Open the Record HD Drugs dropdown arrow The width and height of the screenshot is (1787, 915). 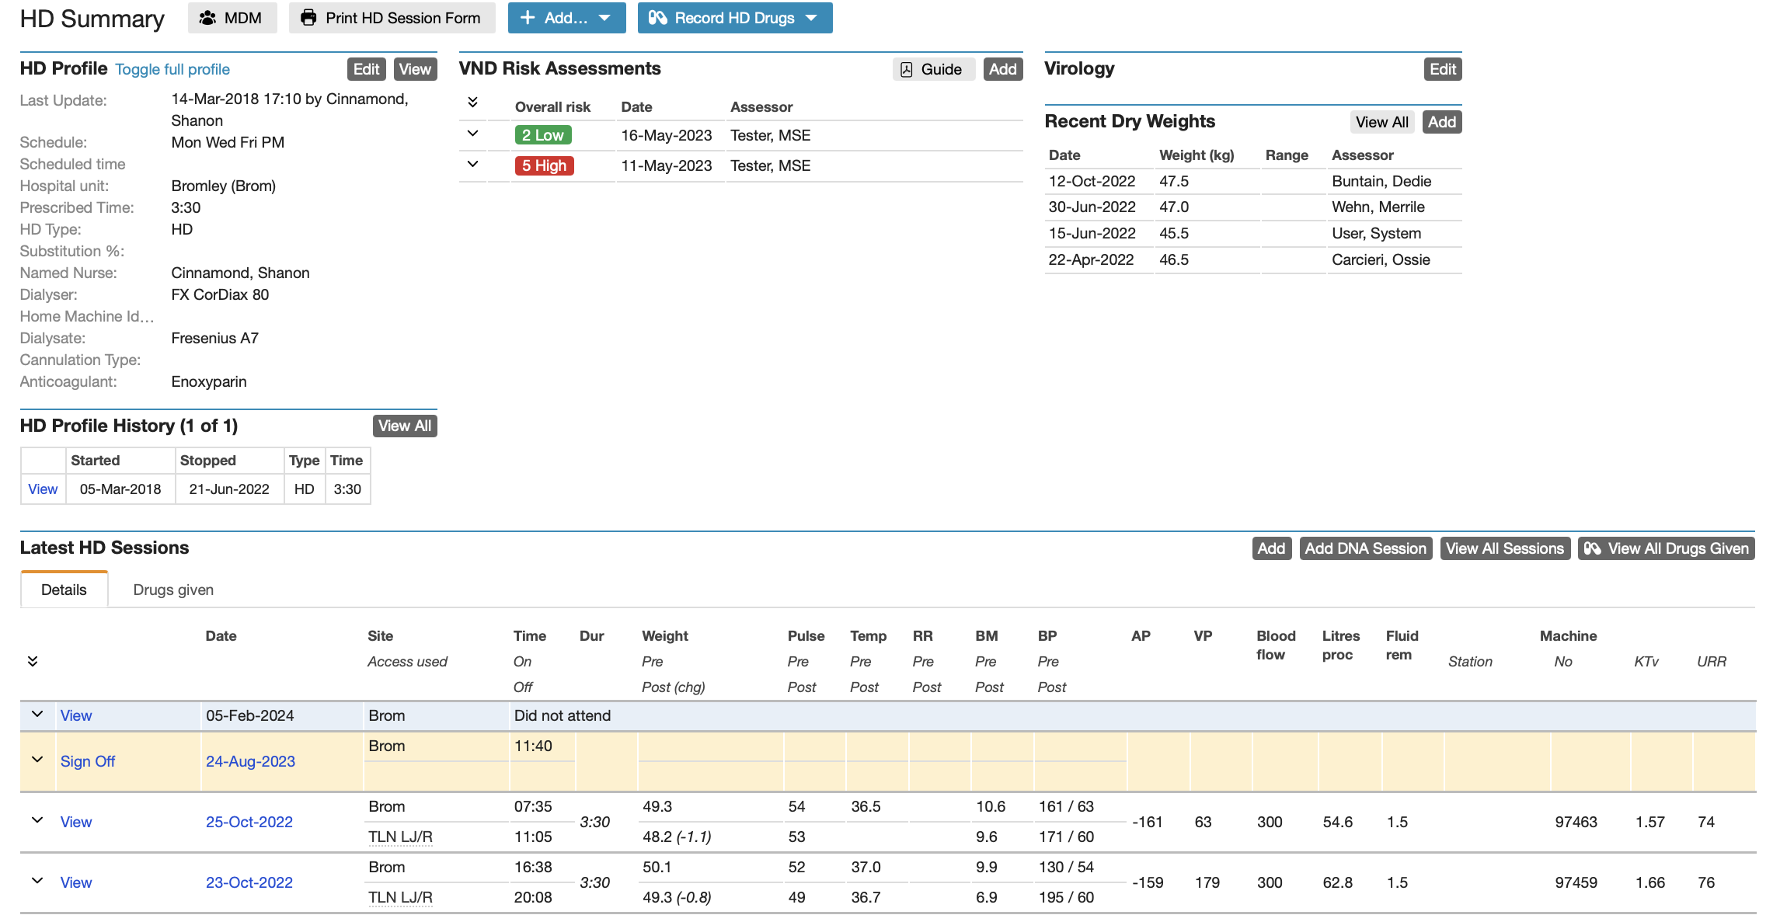pos(811,17)
